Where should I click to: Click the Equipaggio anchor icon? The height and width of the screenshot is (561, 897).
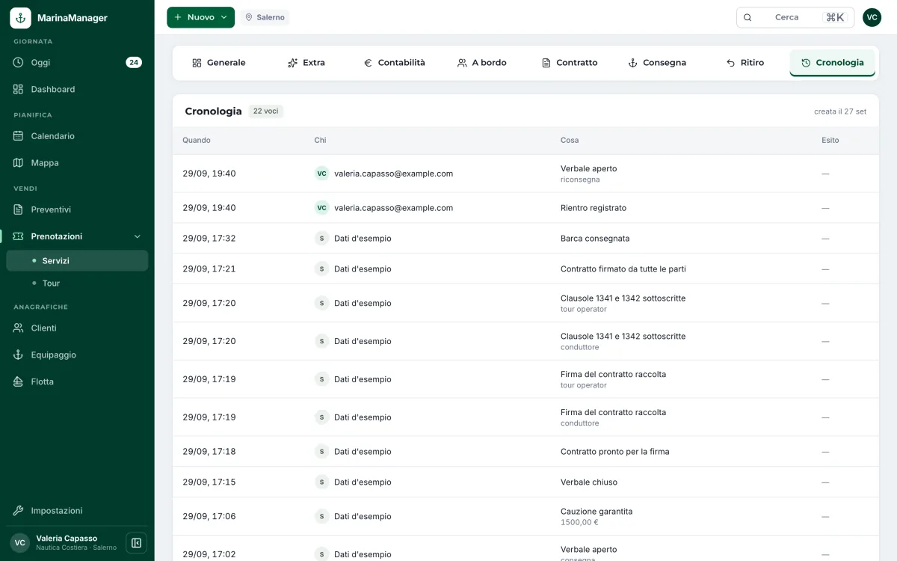(x=19, y=355)
